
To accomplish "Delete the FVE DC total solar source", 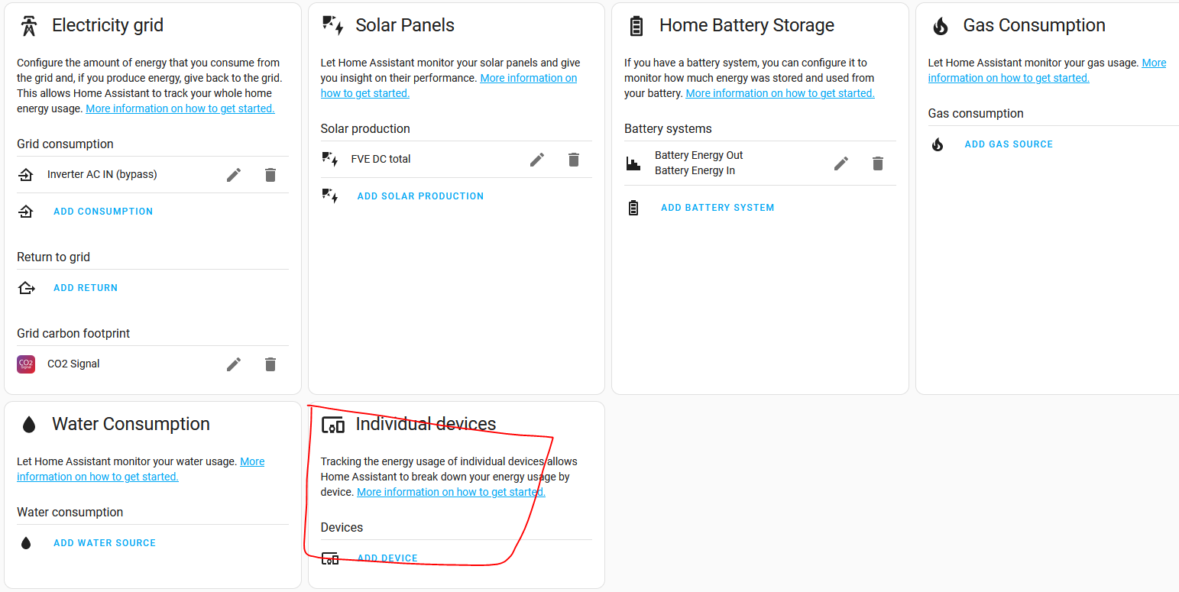I will (x=574, y=160).
